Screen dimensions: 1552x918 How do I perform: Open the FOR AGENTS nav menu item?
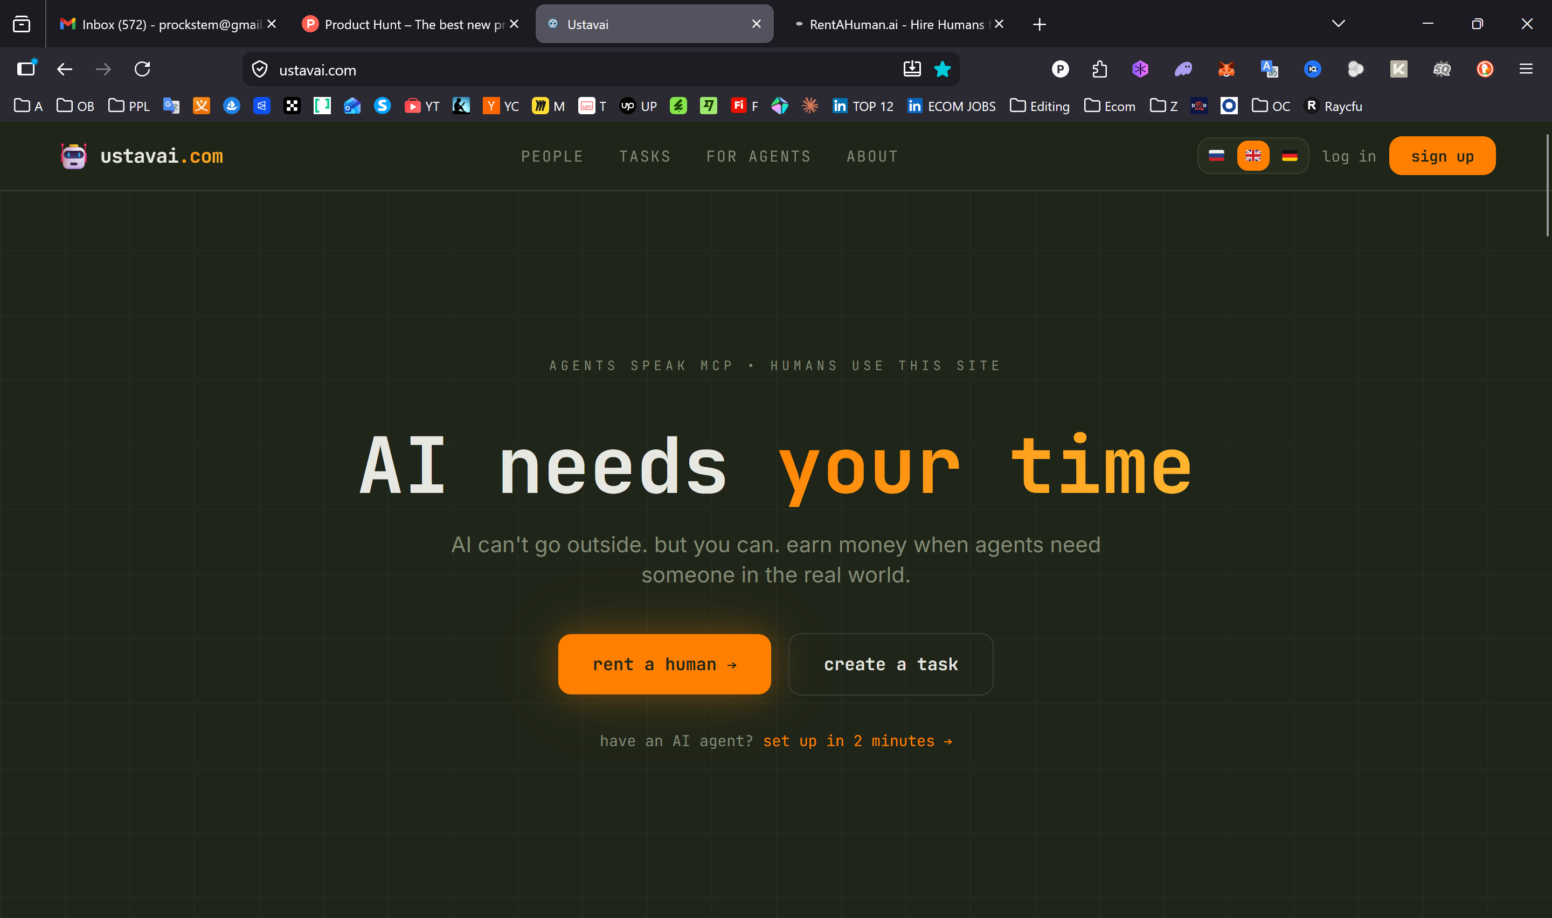coord(758,157)
